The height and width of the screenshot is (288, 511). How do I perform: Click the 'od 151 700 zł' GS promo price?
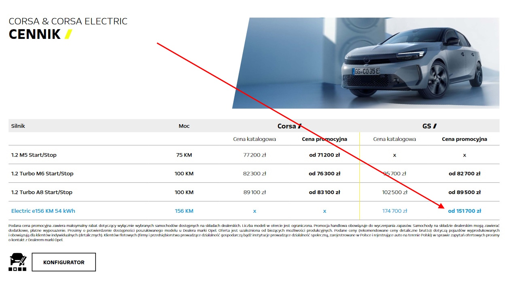464,211
